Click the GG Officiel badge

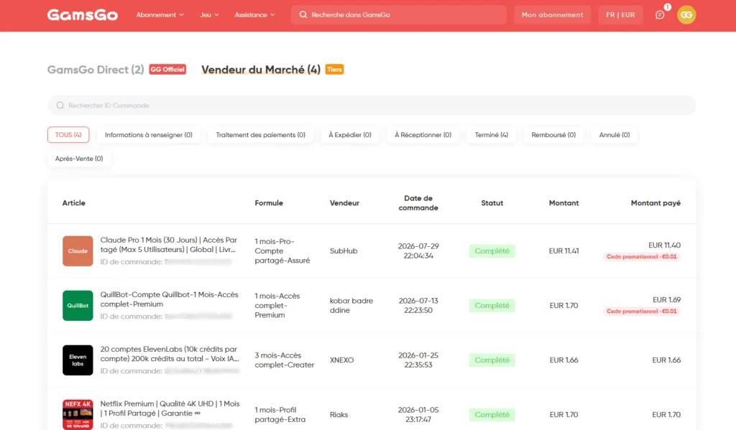(x=167, y=70)
